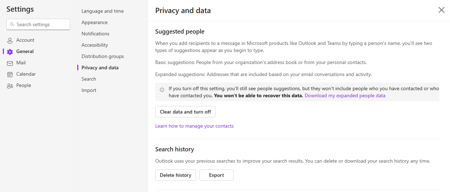Open Accessibility settings
The height and width of the screenshot is (192, 450).
pos(95,45)
